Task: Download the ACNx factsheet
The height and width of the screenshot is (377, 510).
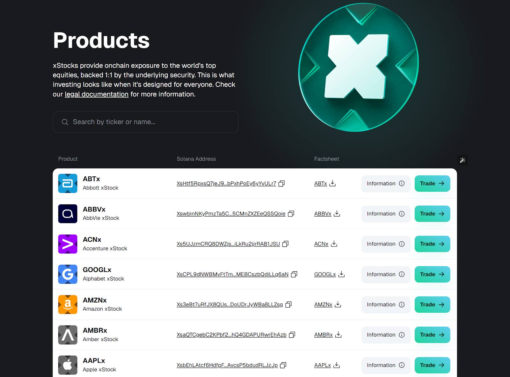Action: coord(334,244)
